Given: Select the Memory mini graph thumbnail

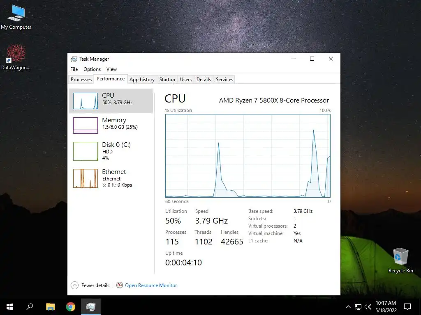Looking at the screenshot, I should tap(86, 126).
